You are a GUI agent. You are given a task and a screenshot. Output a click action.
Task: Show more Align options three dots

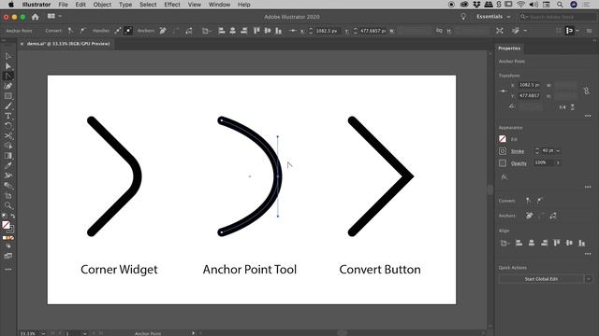(588, 254)
